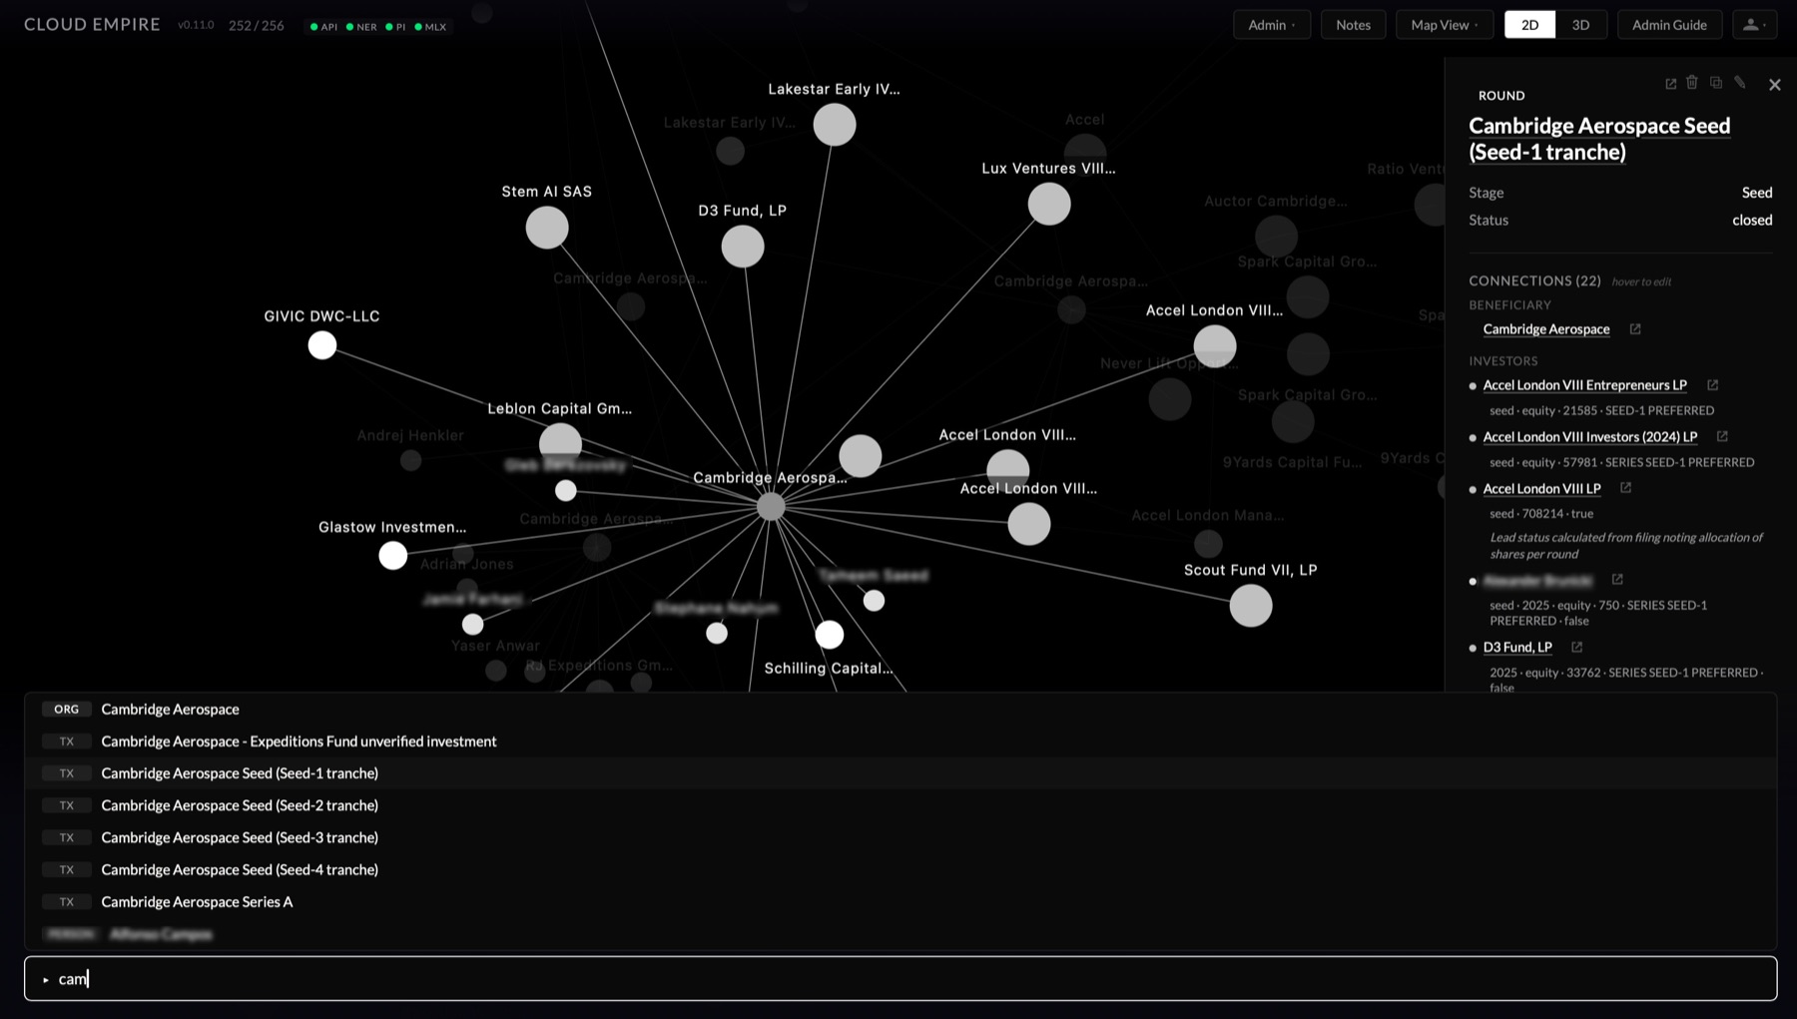
Task: Click the external link icon for Accel London VIII Entrepreneurs LP
Action: click(1713, 385)
